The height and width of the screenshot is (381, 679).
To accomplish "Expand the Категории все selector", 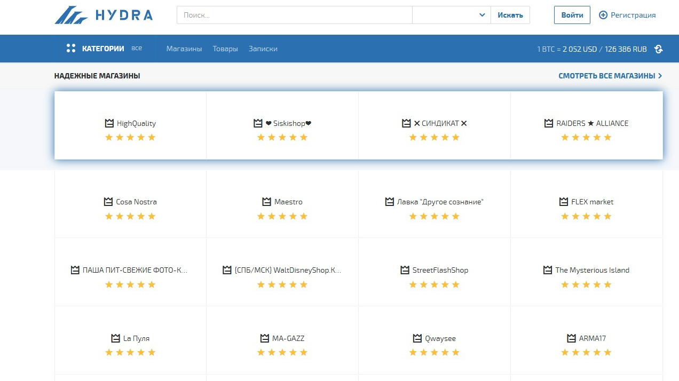I will click(x=137, y=48).
